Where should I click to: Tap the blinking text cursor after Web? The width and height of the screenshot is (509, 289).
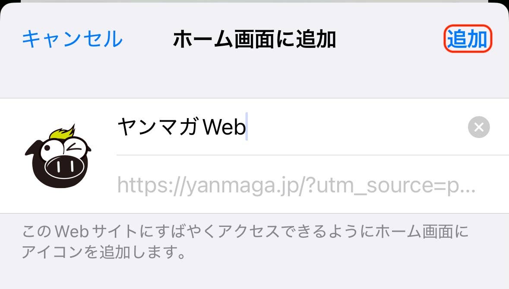click(x=247, y=126)
